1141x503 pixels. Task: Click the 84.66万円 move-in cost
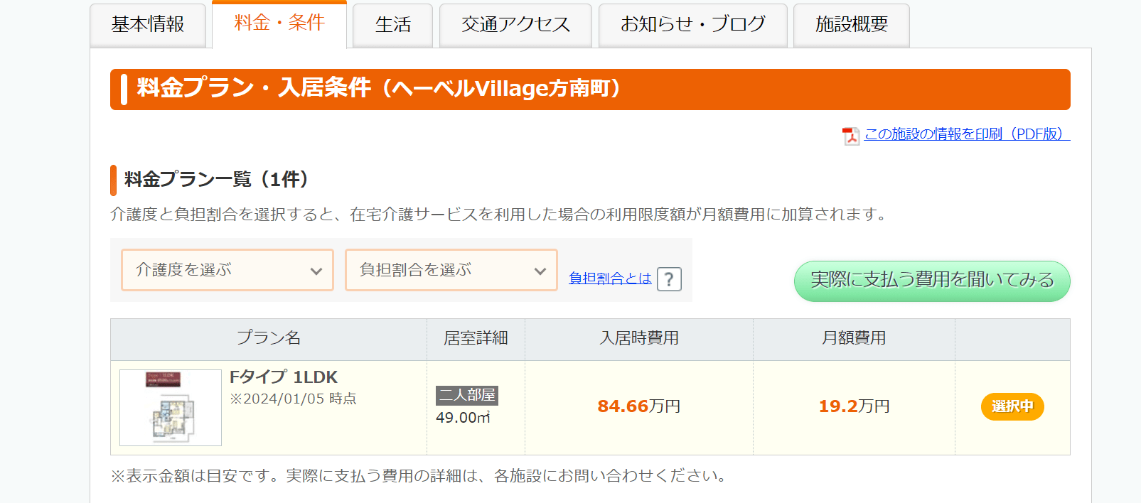(x=639, y=406)
